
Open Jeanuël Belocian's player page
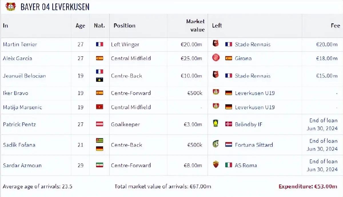24,76
